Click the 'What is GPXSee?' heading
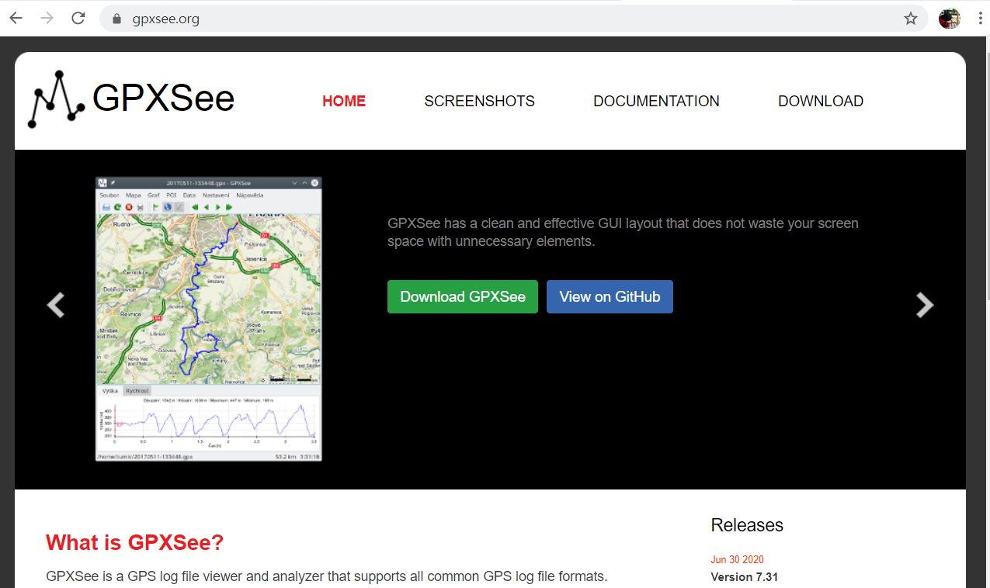 click(x=134, y=542)
